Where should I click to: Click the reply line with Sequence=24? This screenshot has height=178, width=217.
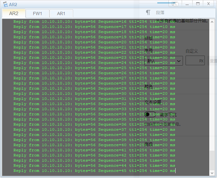(x=94, y=63)
